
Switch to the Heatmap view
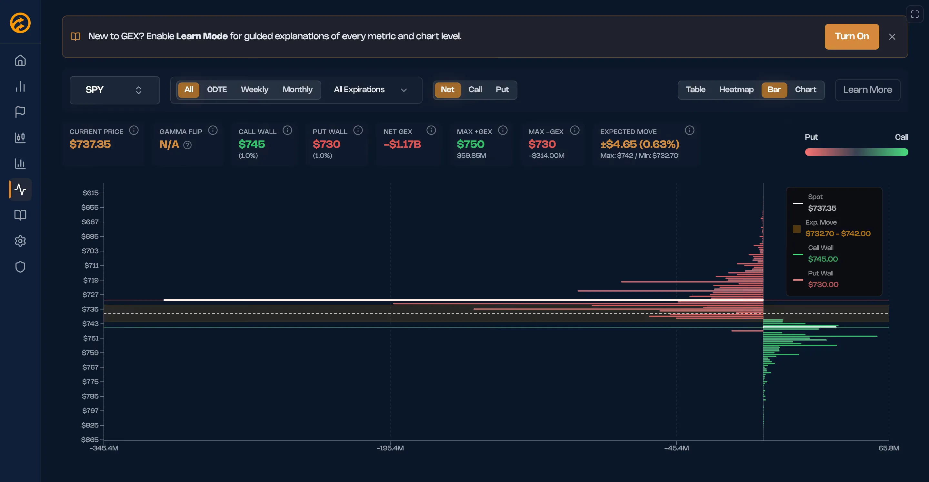(x=736, y=90)
